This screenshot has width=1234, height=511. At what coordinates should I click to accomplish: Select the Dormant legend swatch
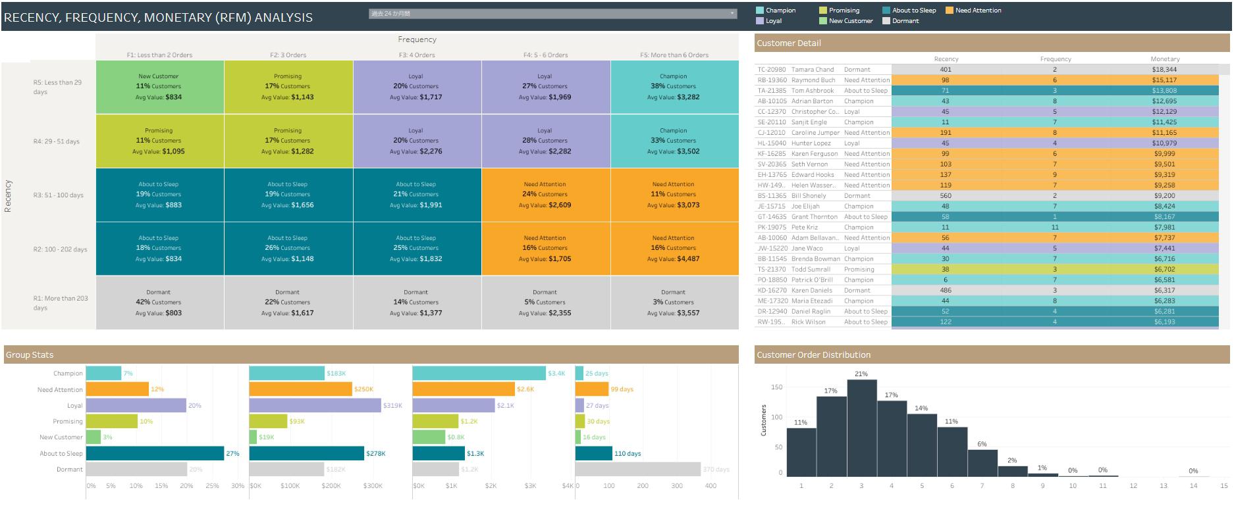click(886, 21)
